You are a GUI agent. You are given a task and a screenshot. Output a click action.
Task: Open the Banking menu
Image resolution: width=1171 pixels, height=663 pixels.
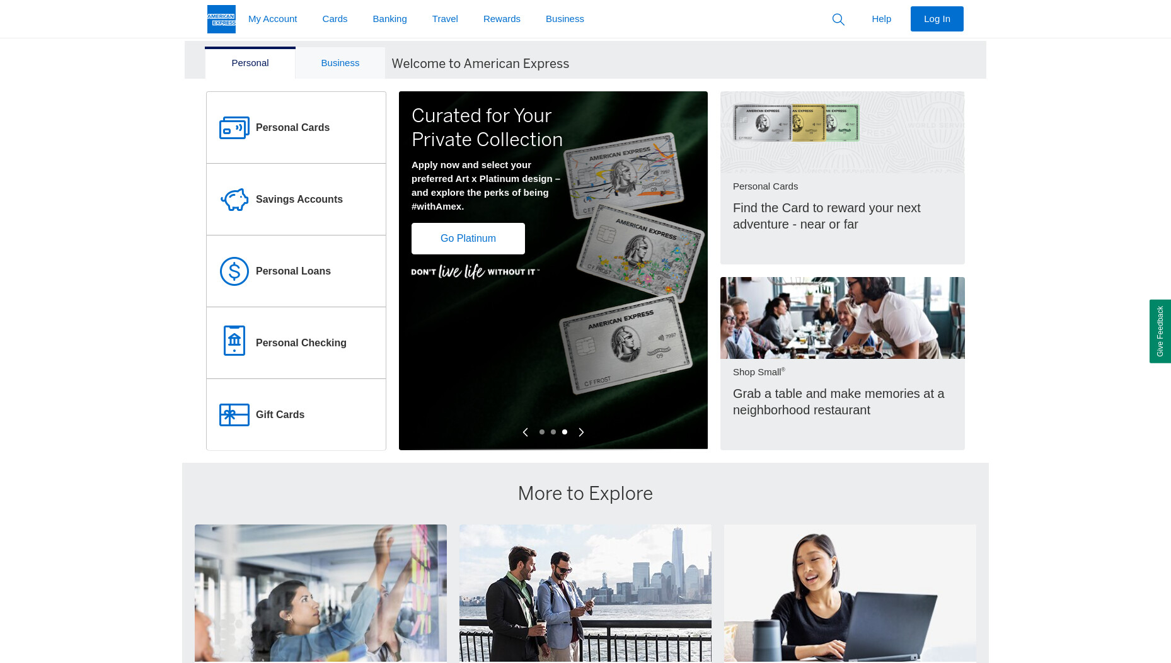[389, 19]
